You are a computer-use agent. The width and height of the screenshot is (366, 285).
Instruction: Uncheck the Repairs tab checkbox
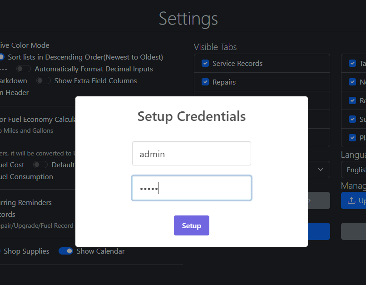coord(205,82)
